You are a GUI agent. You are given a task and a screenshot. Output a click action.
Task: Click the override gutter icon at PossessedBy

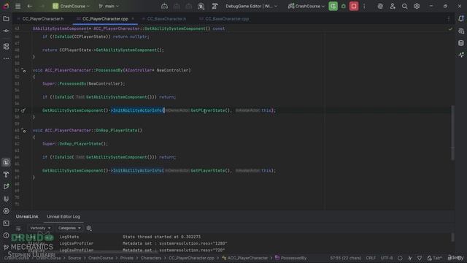(23, 70)
